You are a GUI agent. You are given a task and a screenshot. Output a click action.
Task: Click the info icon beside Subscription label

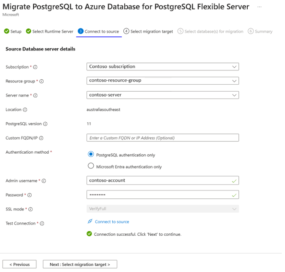coord(35,67)
